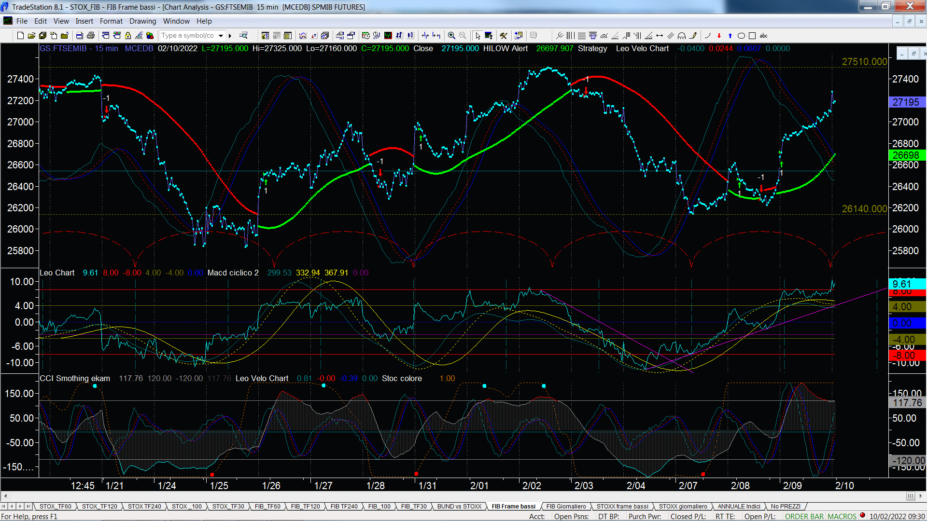
Task: Jump to last workspace tab arrow
Action: point(28,506)
